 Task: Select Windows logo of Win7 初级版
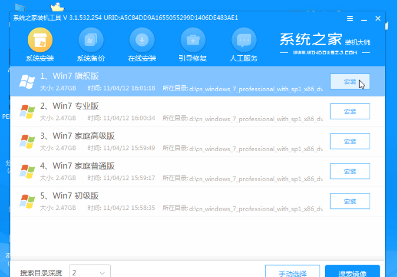(x=27, y=201)
